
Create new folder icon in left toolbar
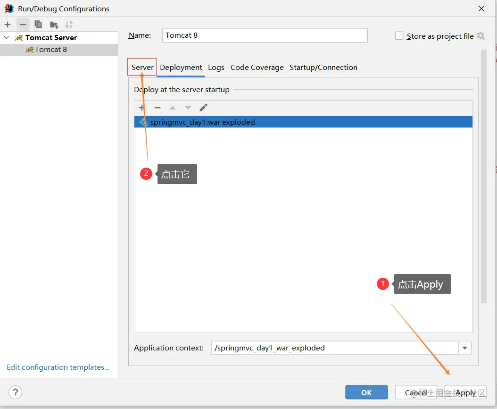coord(54,25)
